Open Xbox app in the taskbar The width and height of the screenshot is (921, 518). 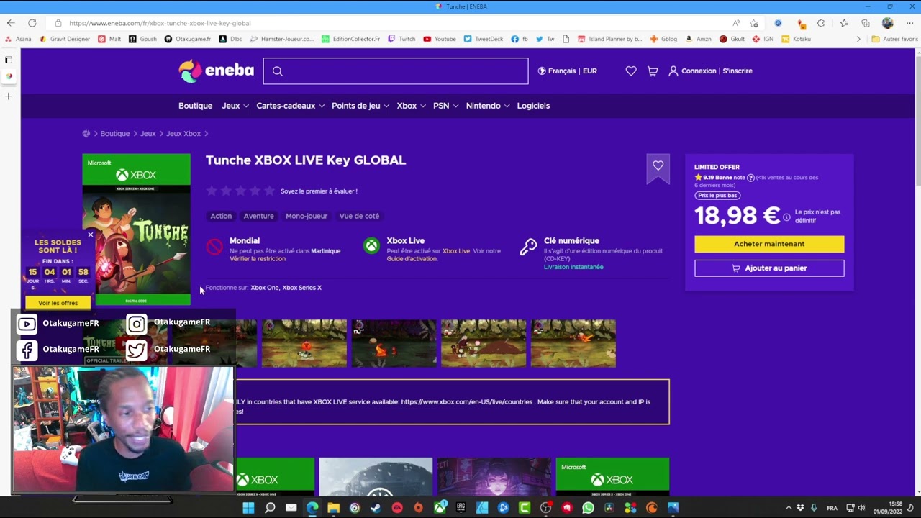coord(440,508)
